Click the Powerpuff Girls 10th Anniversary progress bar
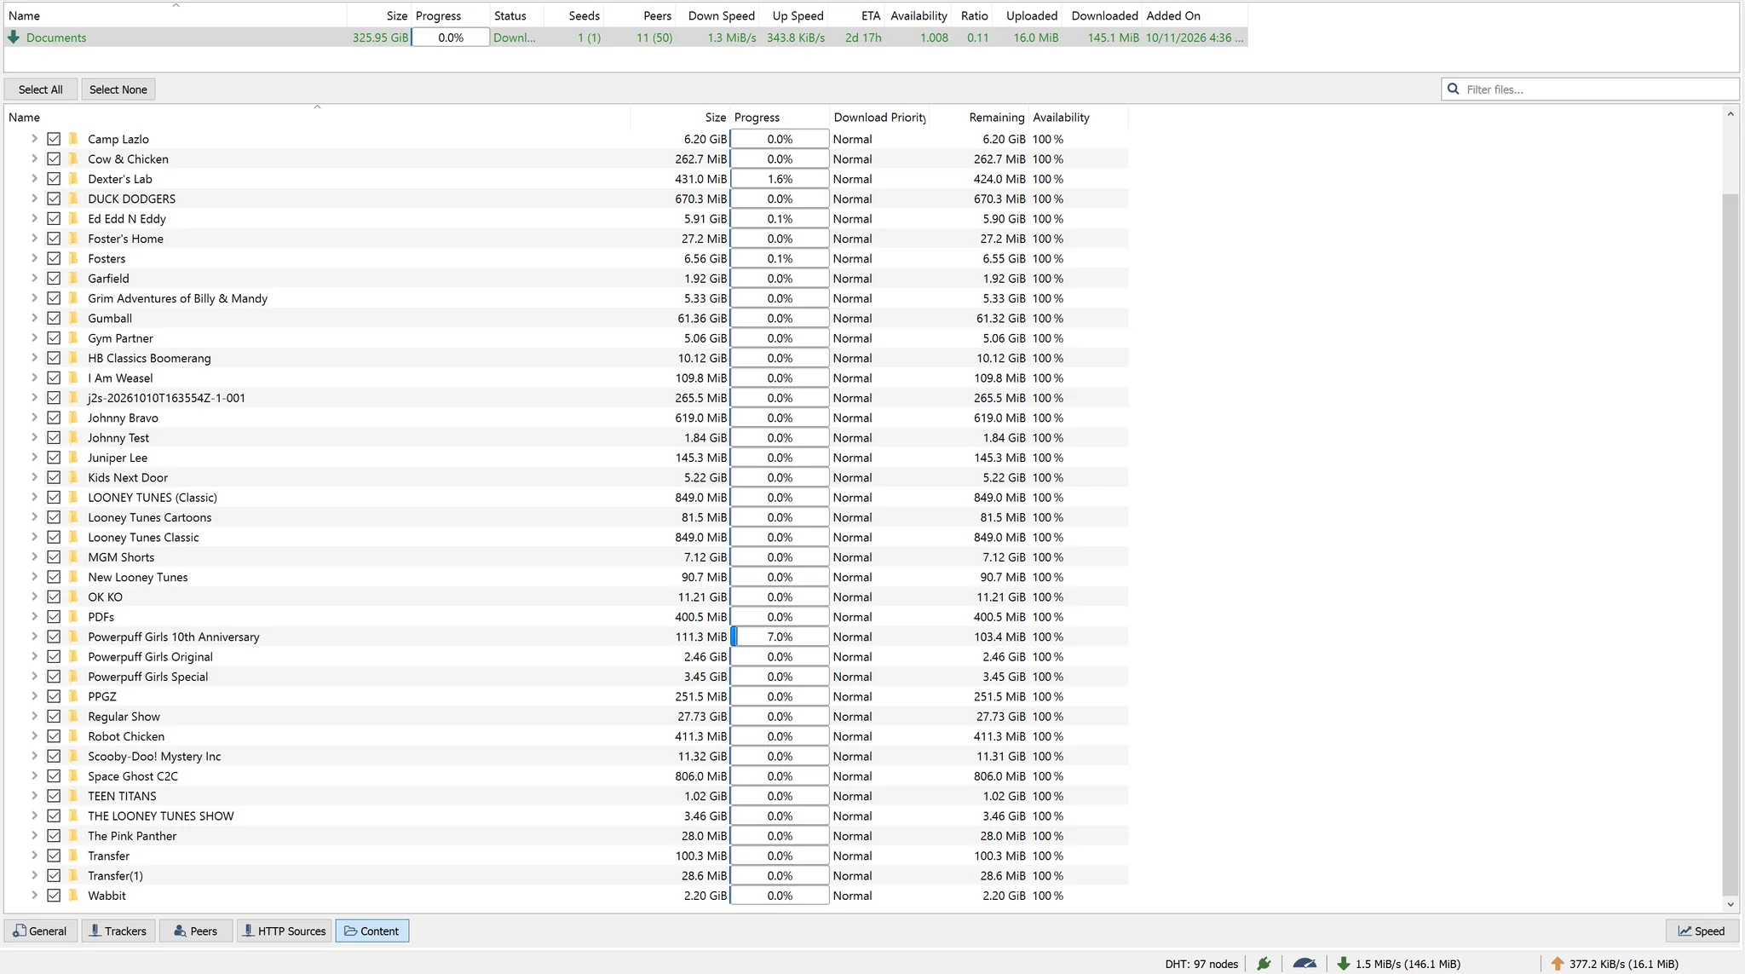1745x974 pixels. pos(780,637)
